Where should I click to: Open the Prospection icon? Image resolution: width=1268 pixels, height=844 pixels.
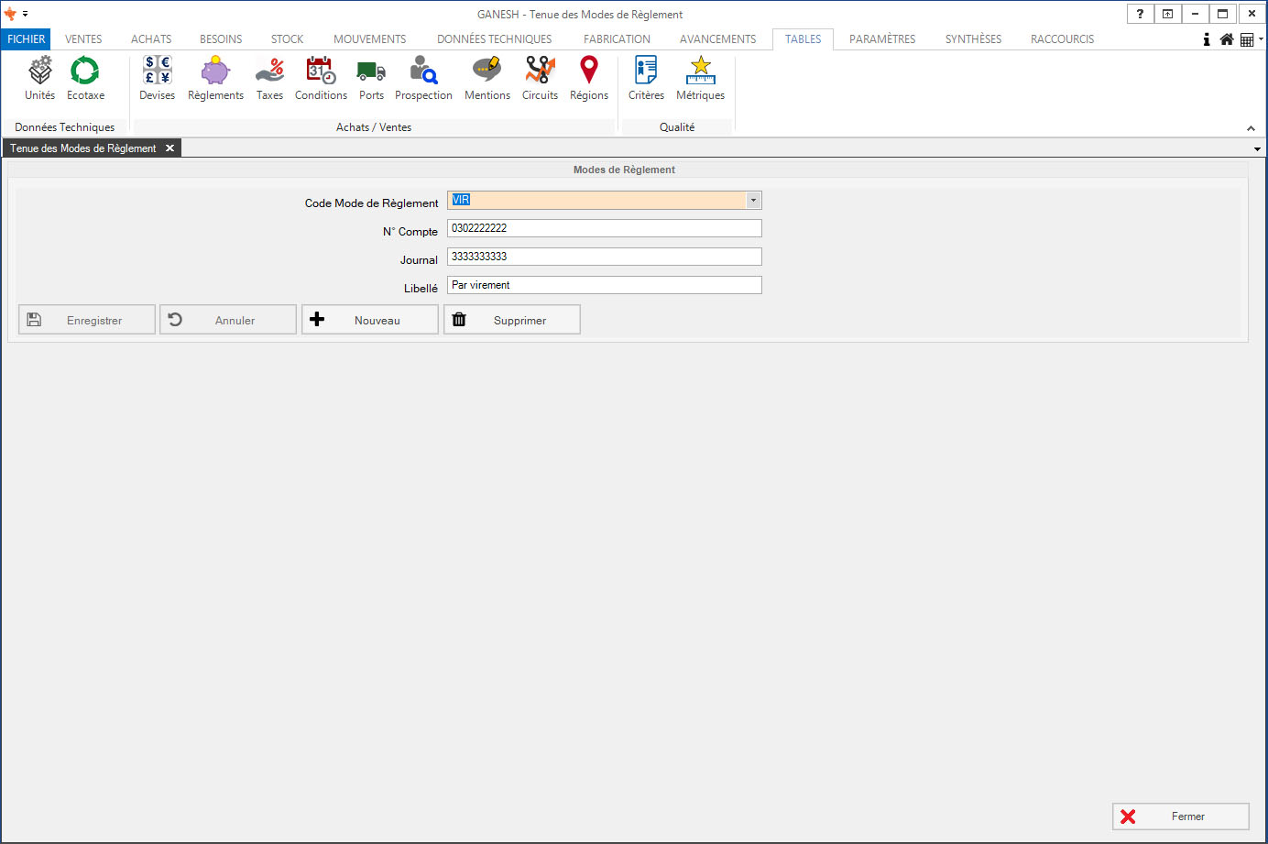[x=423, y=71]
